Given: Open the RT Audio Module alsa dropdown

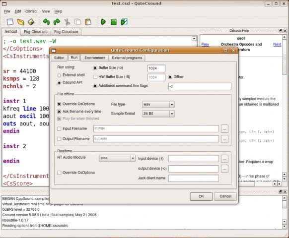Looking at the screenshot, I should pos(117,158).
